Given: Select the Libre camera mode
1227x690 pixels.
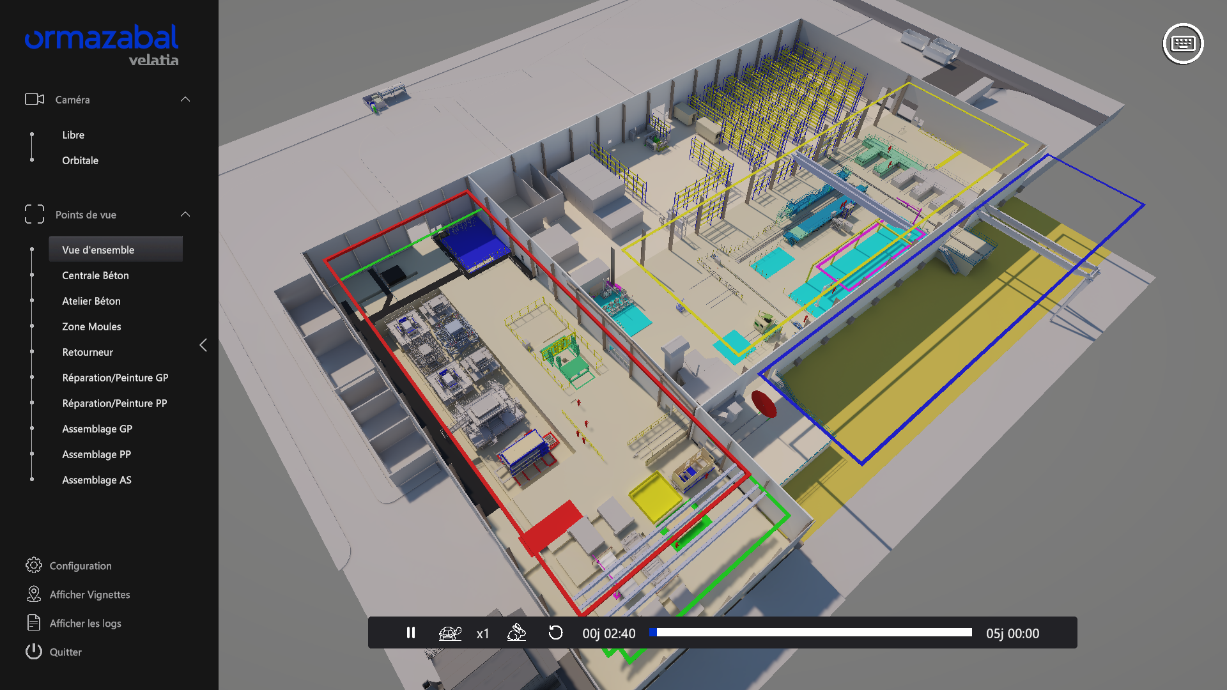Looking at the screenshot, I should coord(73,135).
